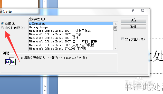The width and height of the screenshot is (163, 94).
Task: Choose Microsoft Office Excel 2007 模板
Action: click(x=71, y=38)
